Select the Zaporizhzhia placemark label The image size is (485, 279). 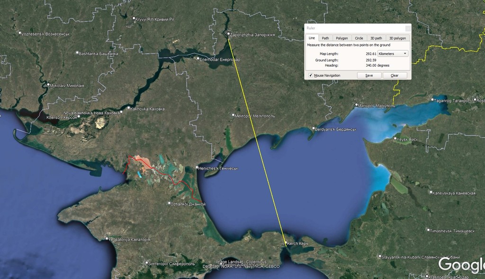point(252,35)
